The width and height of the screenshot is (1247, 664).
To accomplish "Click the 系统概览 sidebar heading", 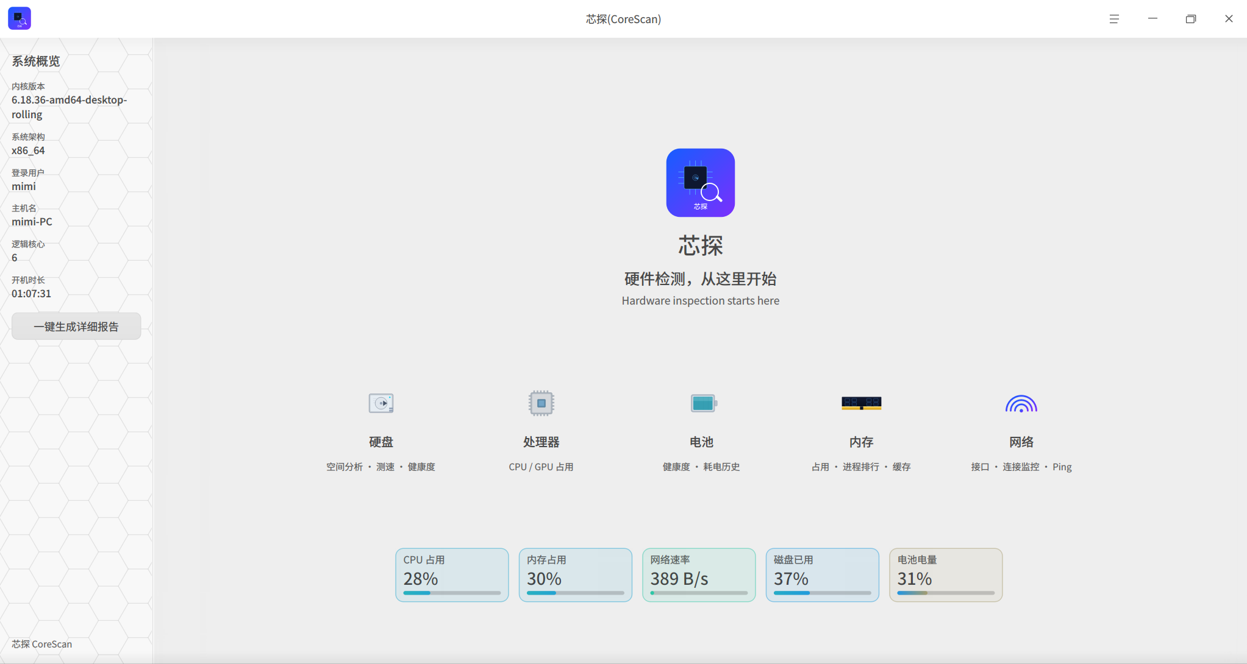I will [36, 62].
